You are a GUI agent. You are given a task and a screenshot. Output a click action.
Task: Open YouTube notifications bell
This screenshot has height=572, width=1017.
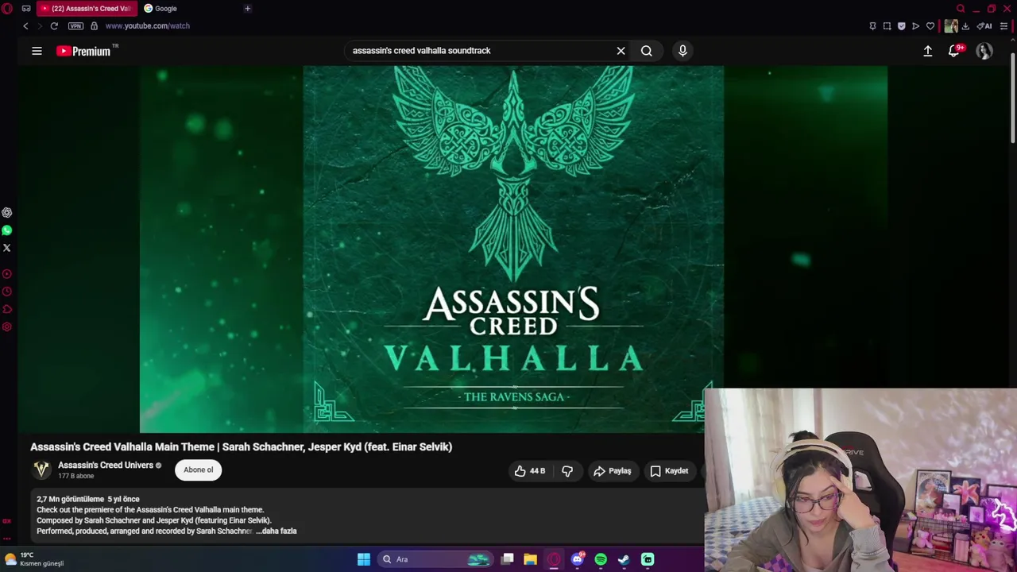point(954,51)
